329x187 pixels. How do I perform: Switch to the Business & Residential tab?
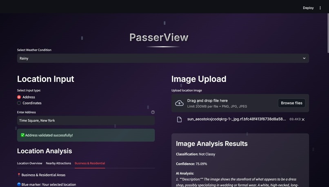point(90,163)
